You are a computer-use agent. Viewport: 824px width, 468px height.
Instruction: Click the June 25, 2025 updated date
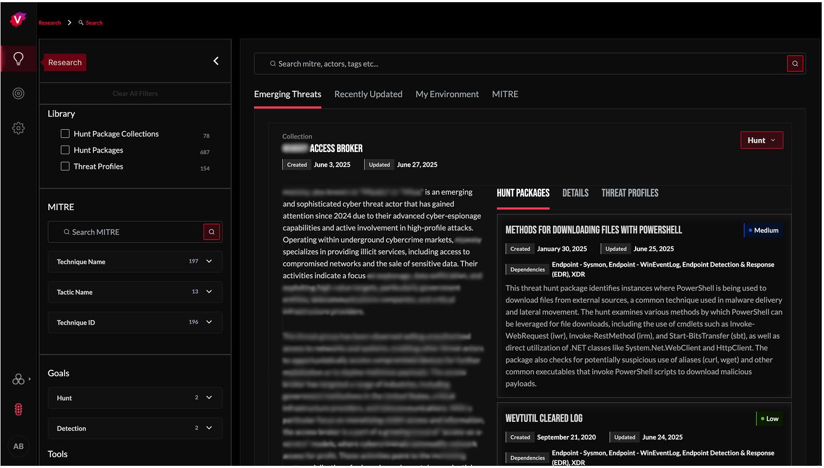coord(654,249)
